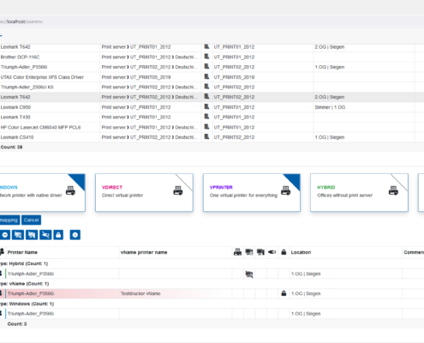Sort by the vName printer name column header

[x=176, y=252]
